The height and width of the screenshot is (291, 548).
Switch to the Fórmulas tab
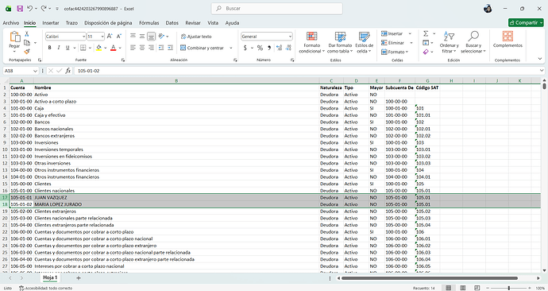[x=149, y=23]
